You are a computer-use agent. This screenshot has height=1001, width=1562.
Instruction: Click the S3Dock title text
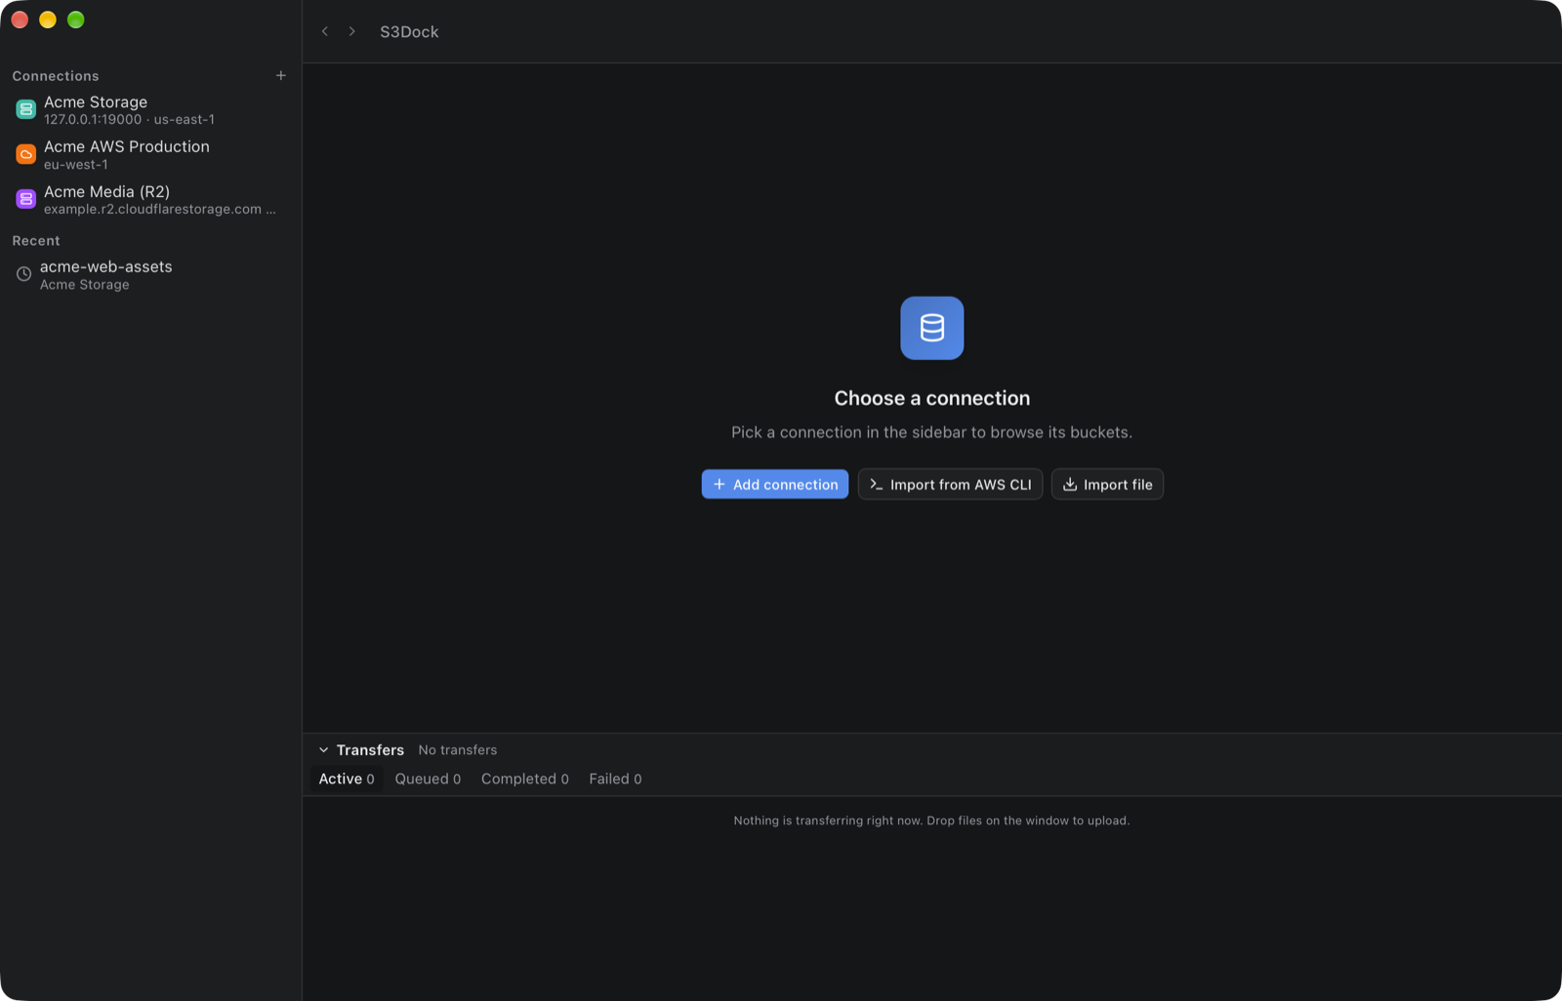click(x=409, y=31)
